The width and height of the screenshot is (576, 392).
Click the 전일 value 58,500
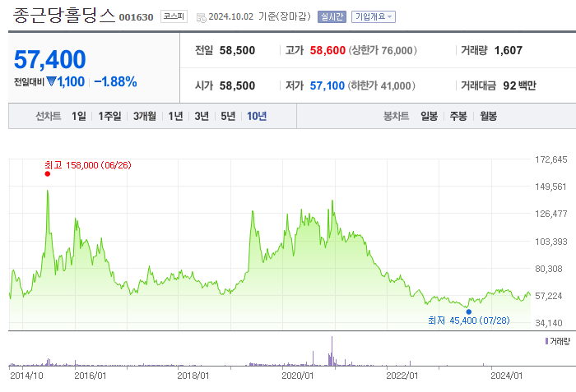pos(237,50)
